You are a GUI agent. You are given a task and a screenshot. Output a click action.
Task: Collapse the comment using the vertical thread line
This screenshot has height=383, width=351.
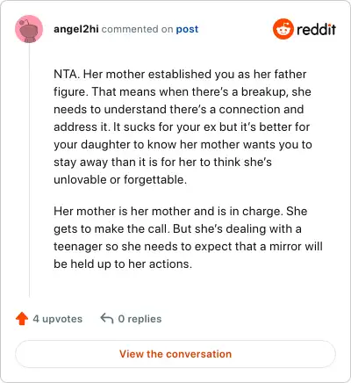pos(29,170)
